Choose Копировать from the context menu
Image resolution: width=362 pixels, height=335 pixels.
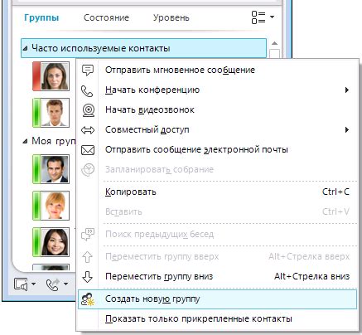coord(217,192)
